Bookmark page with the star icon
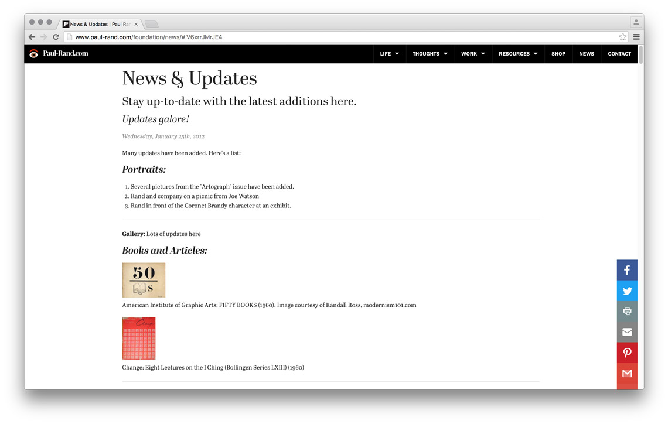668x424 pixels. tap(622, 37)
